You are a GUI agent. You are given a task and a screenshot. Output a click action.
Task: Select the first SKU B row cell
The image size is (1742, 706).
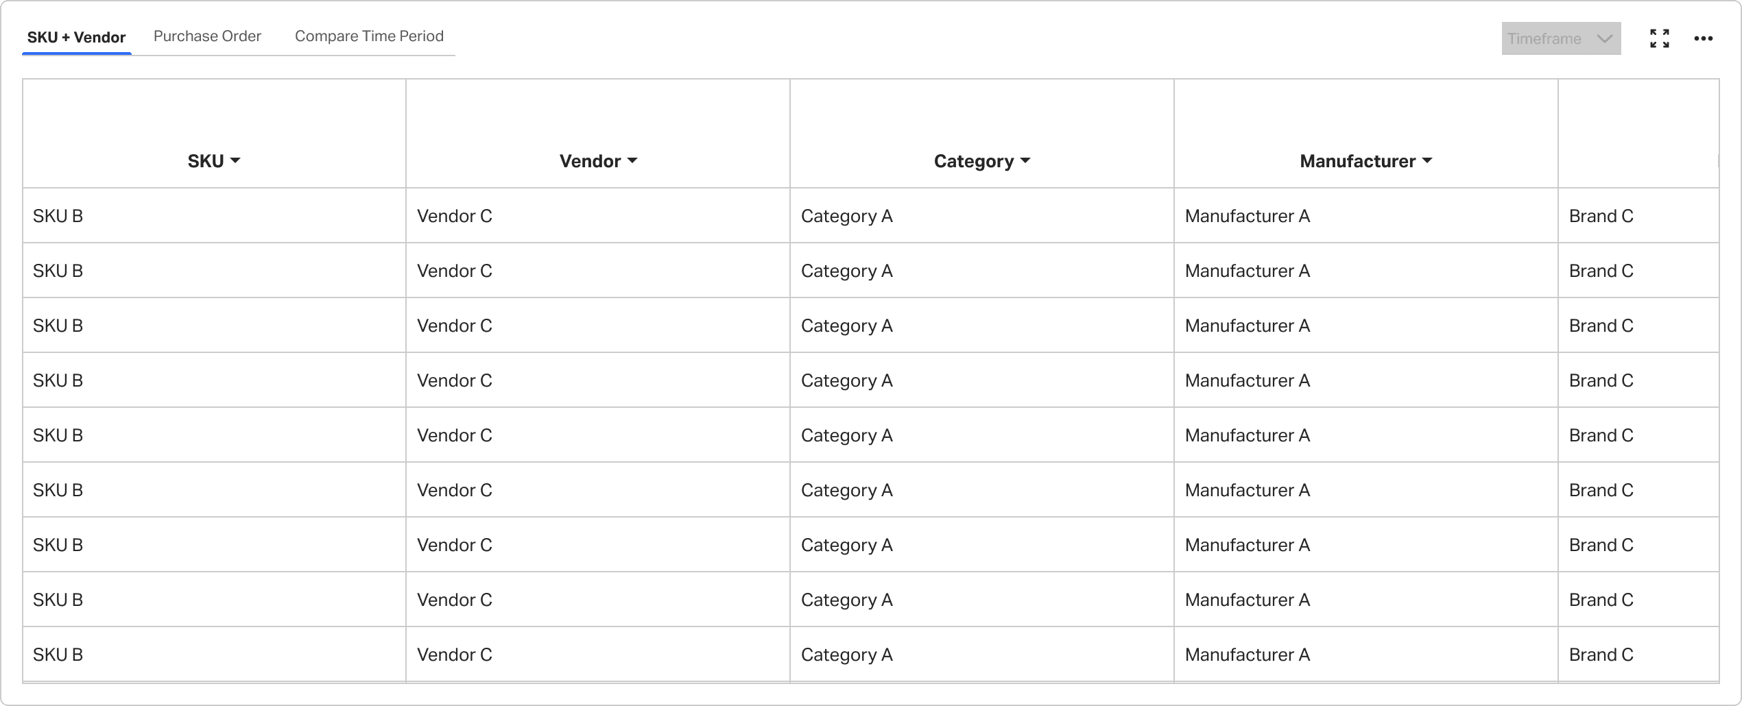pyautogui.click(x=214, y=216)
